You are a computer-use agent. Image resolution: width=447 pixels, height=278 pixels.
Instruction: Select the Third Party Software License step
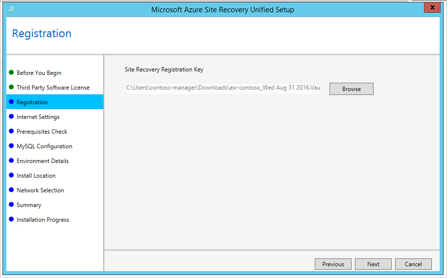pyautogui.click(x=53, y=88)
